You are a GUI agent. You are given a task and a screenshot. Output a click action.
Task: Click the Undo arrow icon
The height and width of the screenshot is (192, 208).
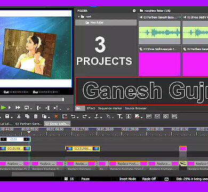73,116
